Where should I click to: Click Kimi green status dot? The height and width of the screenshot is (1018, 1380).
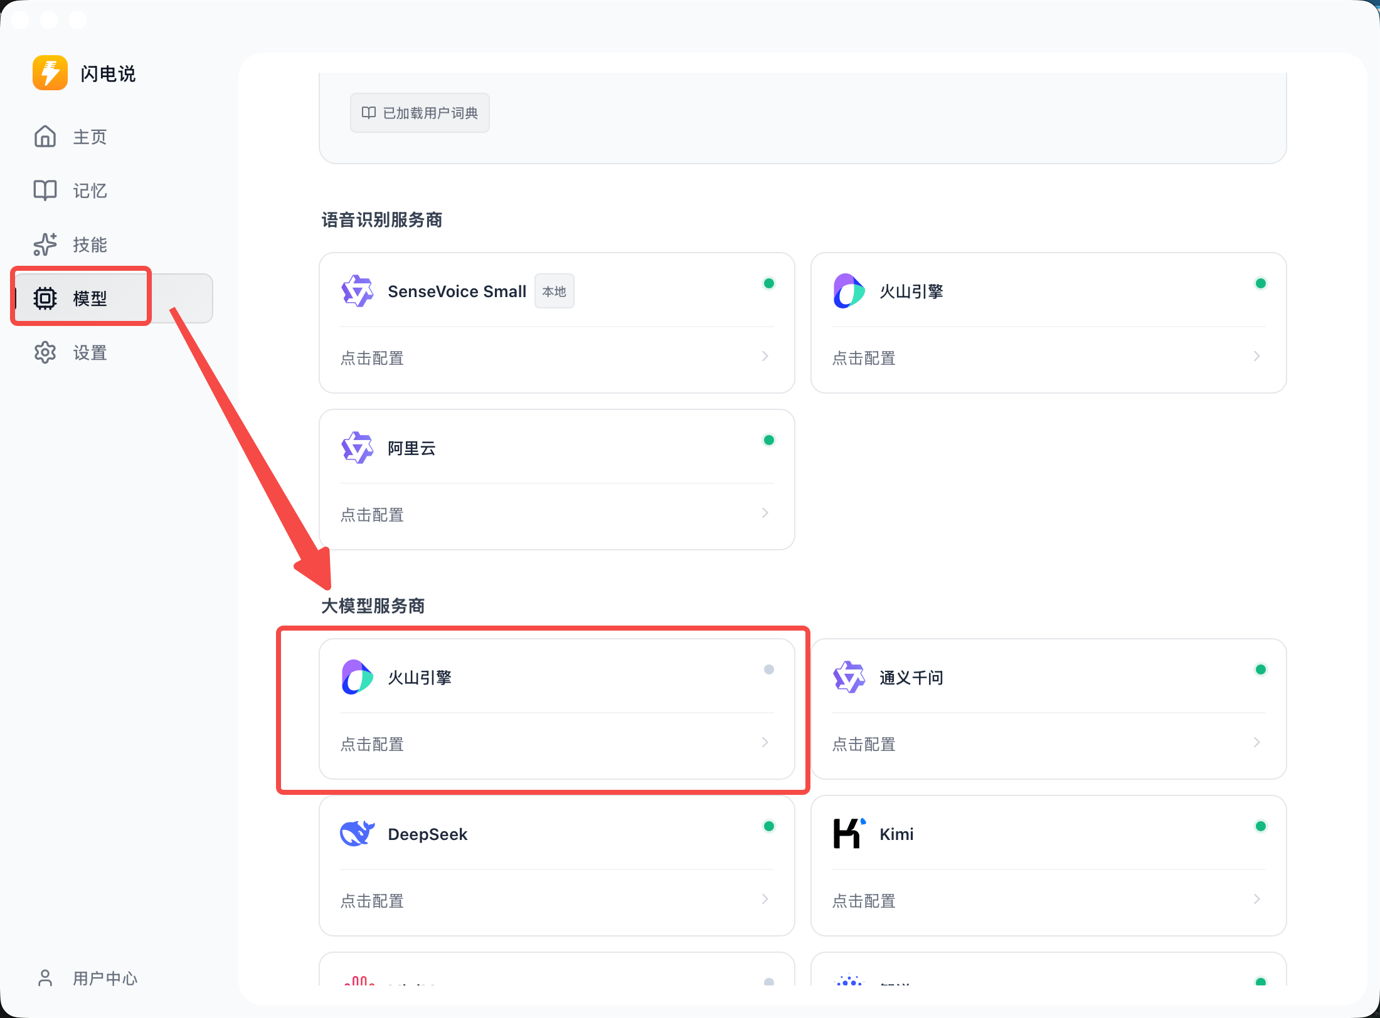pyautogui.click(x=1260, y=826)
